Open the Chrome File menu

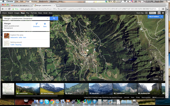16,1
